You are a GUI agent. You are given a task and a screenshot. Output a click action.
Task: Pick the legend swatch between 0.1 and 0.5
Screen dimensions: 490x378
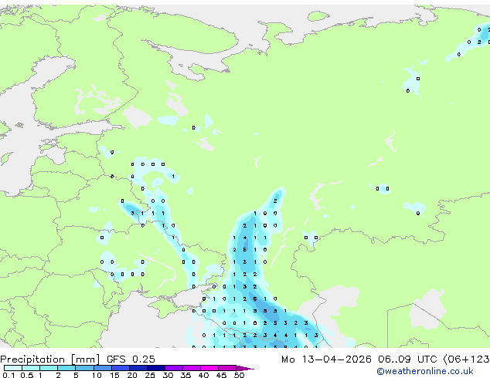pos(13,368)
